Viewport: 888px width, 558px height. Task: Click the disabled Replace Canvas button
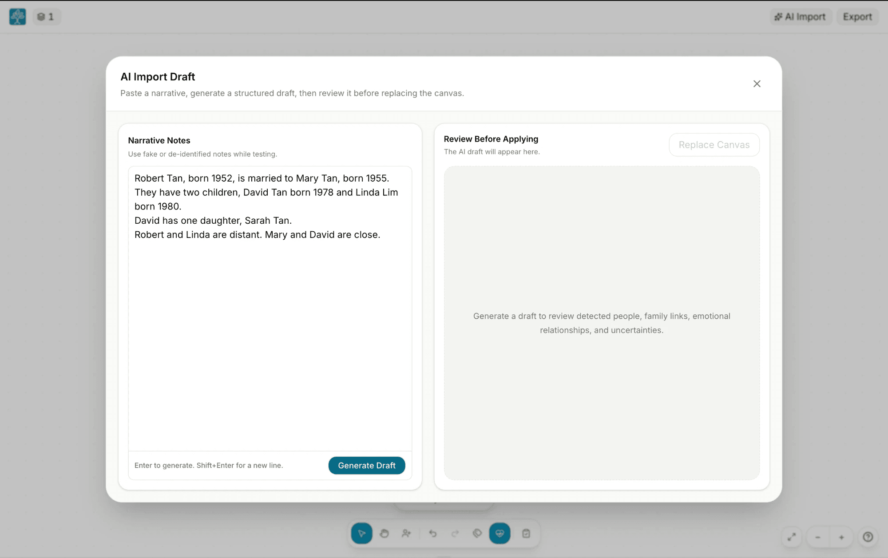pos(714,145)
